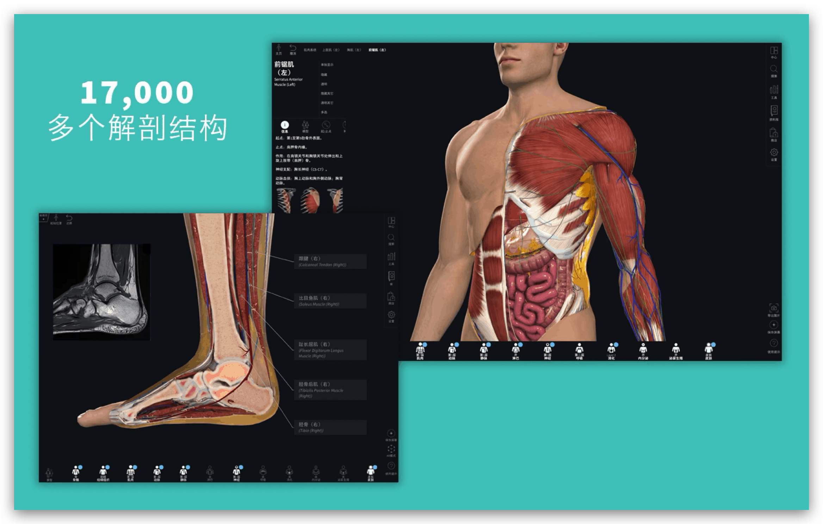Click save screen plus icon in foot window
823x524 pixels.
coord(391,435)
